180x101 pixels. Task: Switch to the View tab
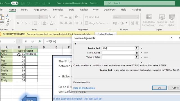coord(96,10)
